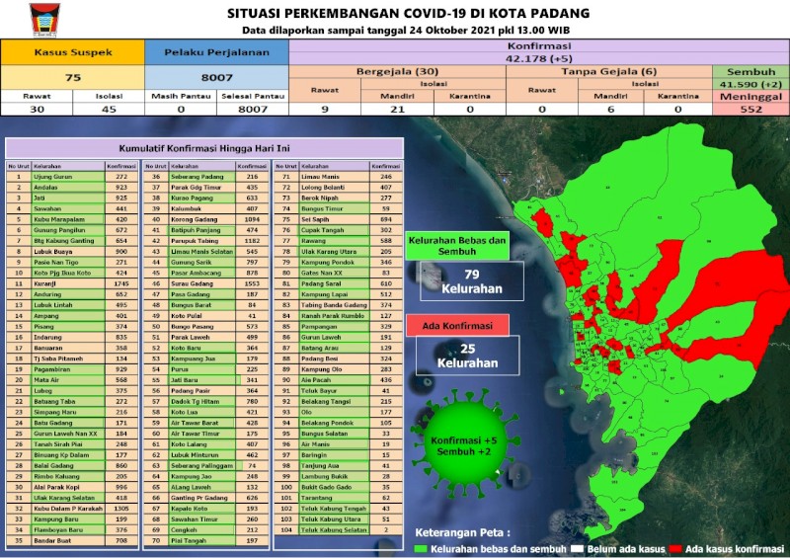Click the 'Surau Gadang' row value 1553
The width and height of the screenshot is (790, 558).
click(x=252, y=283)
